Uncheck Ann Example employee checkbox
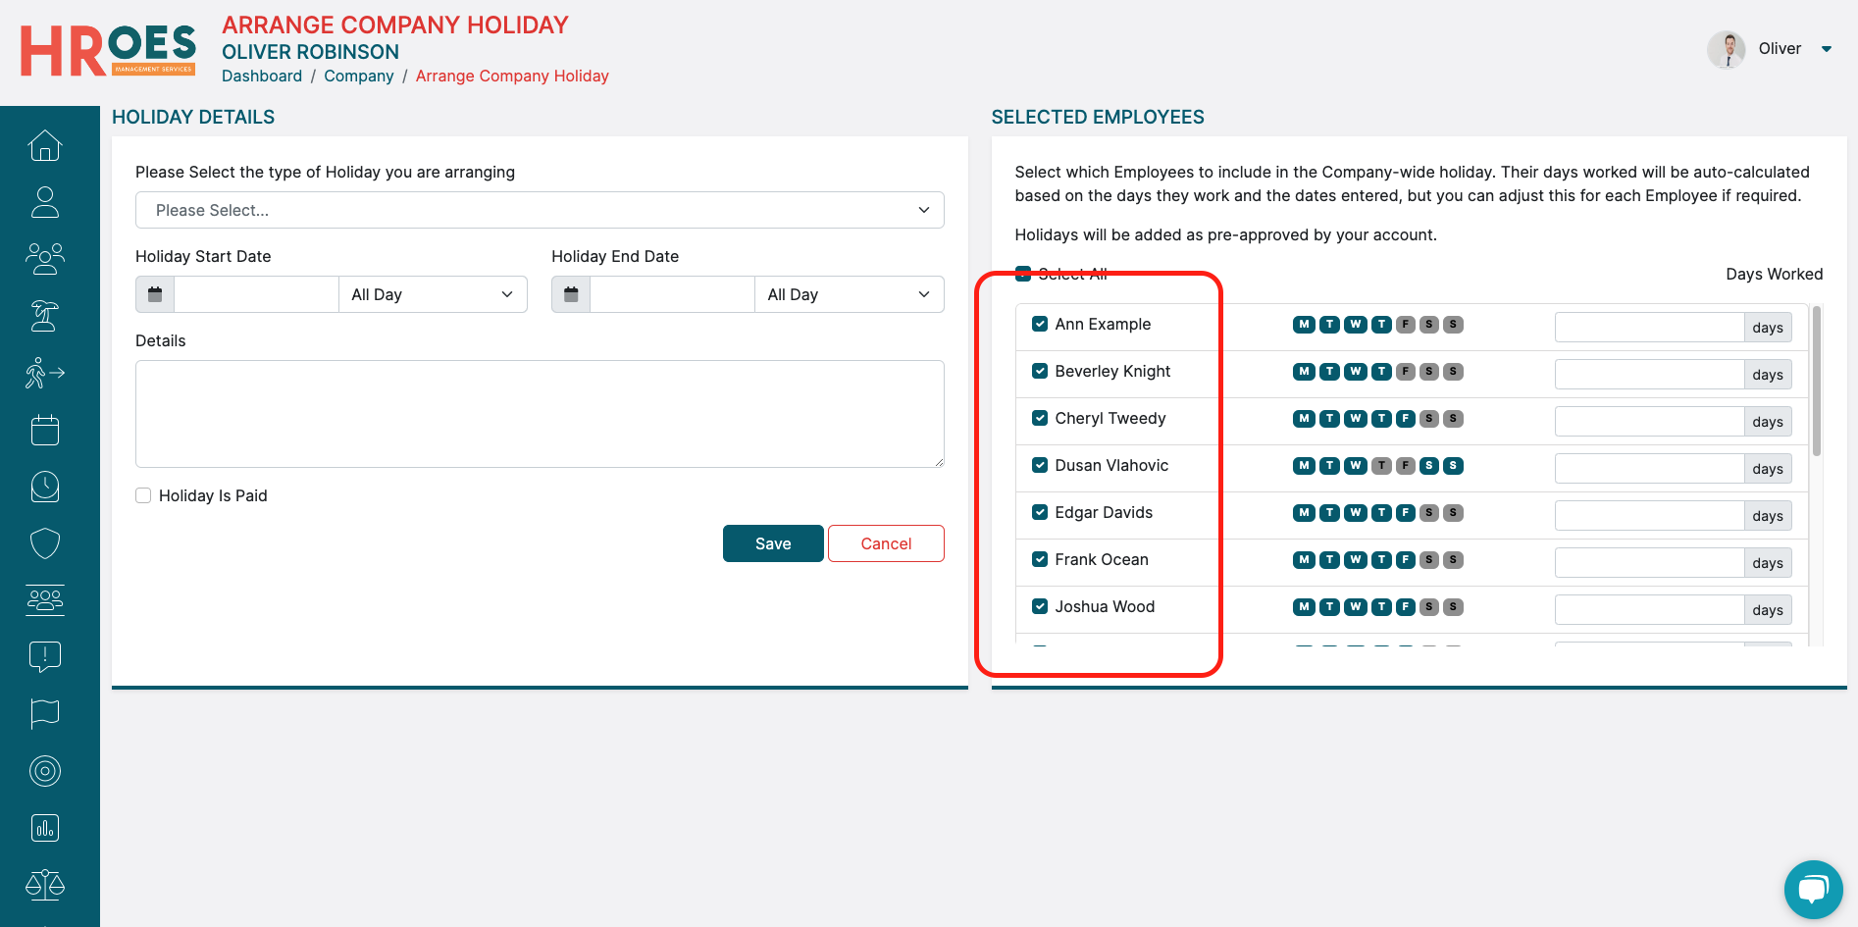1858x927 pixels. [1040, 324]
